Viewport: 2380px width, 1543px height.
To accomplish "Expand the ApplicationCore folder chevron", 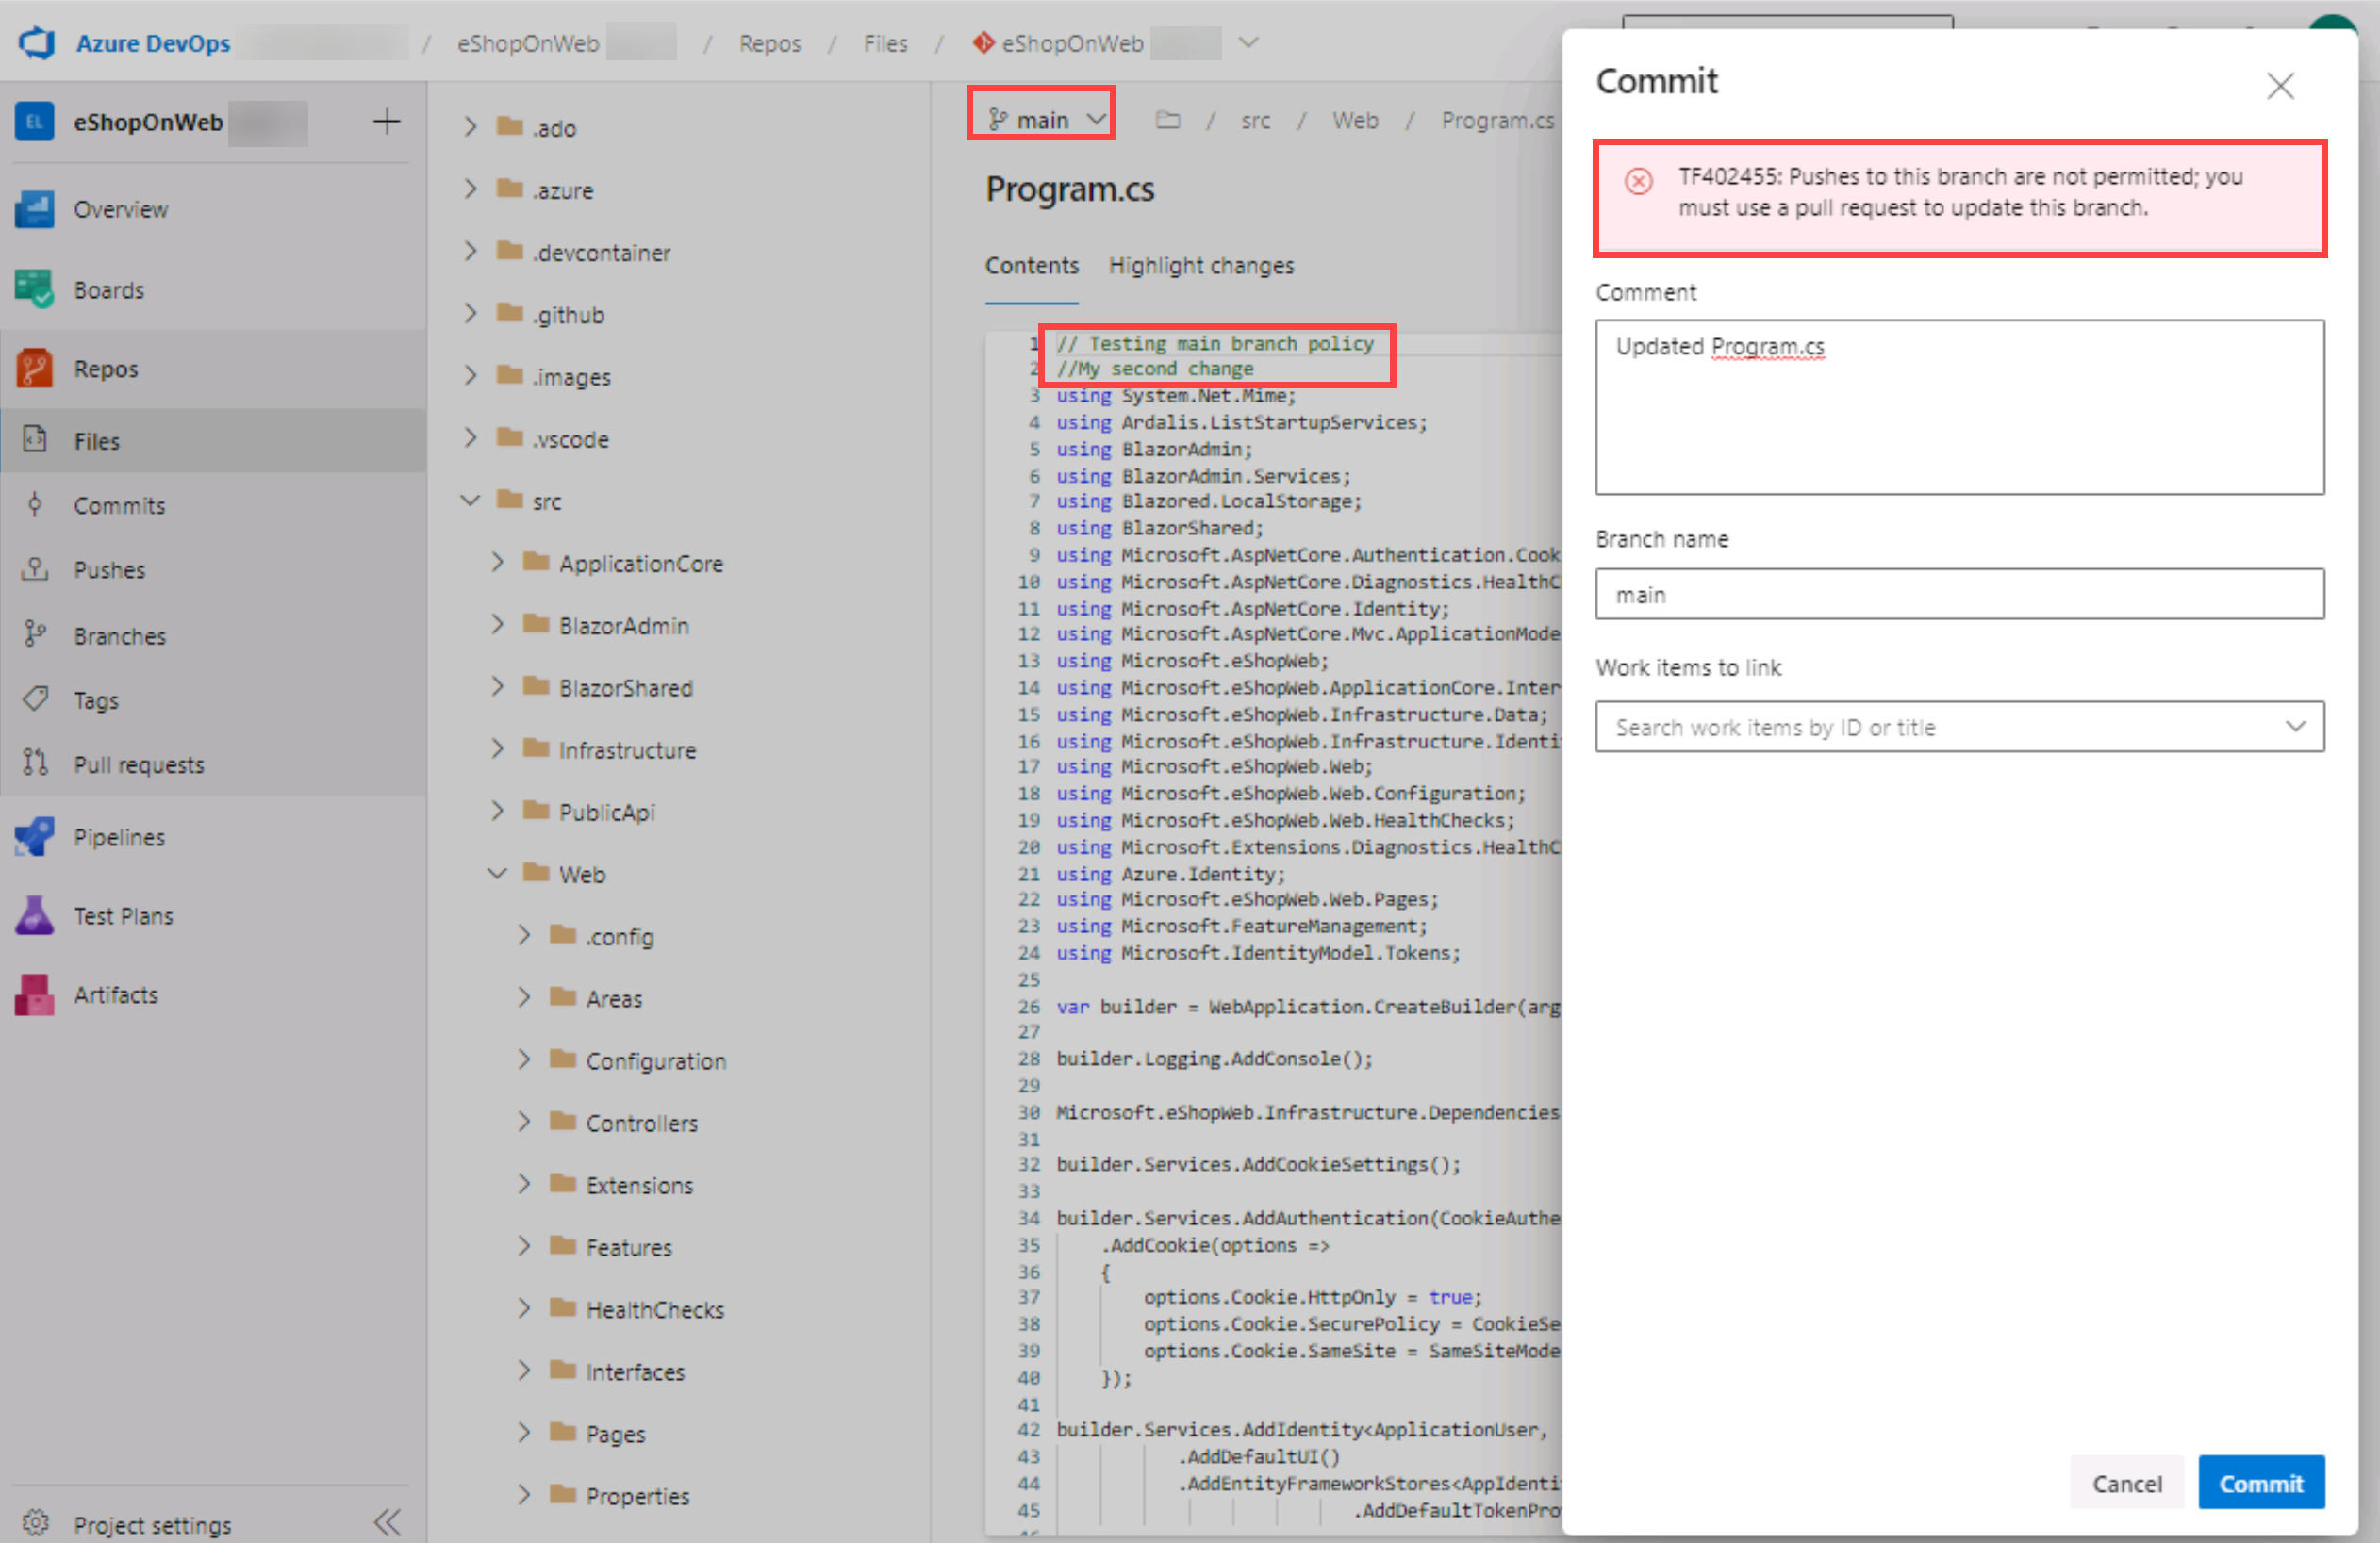I will coord(497,562).
